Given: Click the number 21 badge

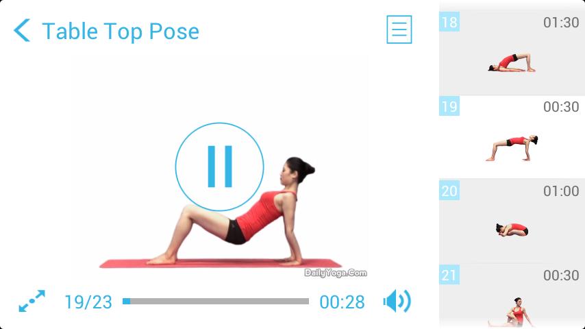Looking at the screenshot, I should tap(449, 275).
